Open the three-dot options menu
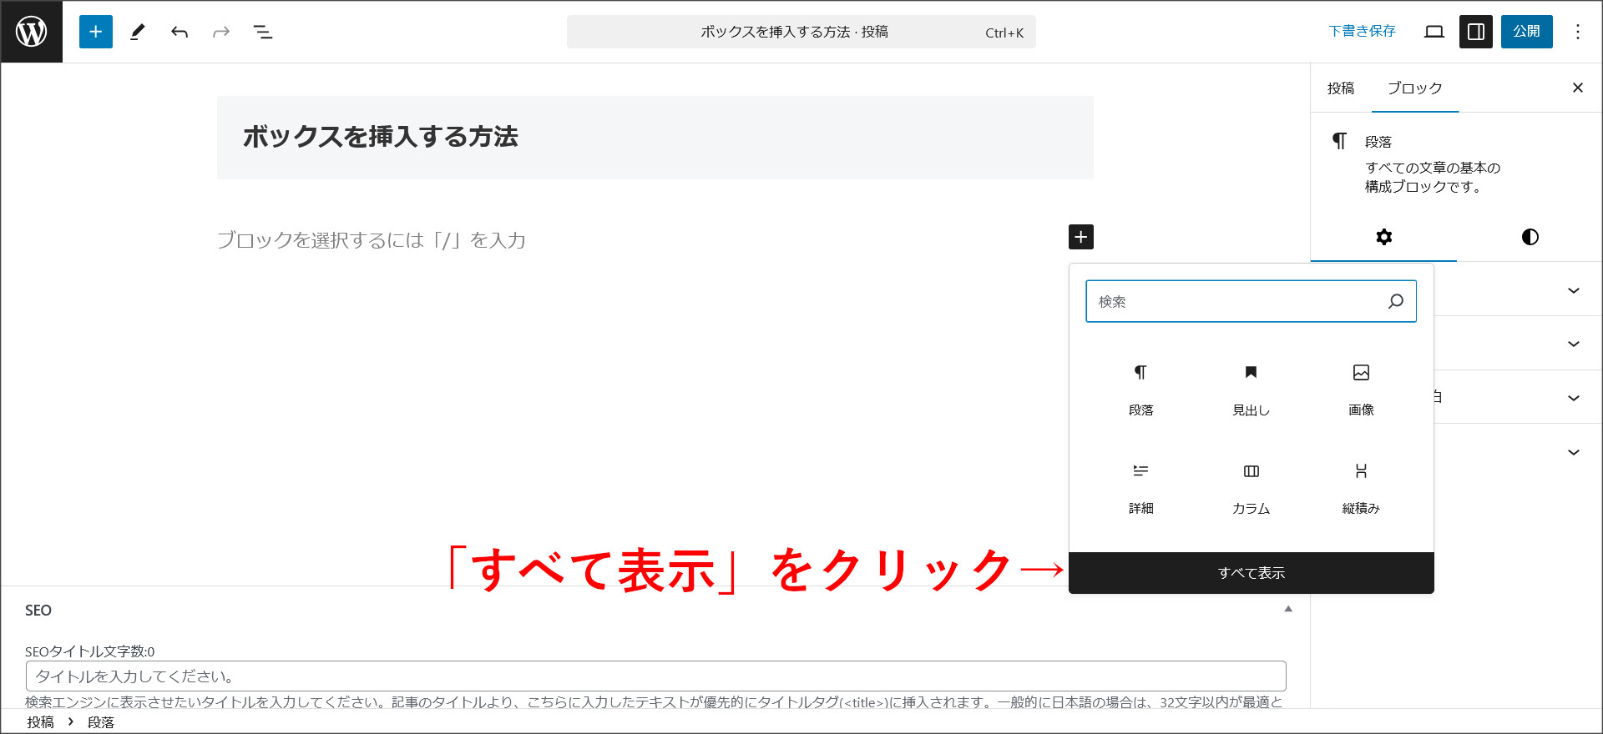Viewport: 1603px width, 734px height. [x=1577, y=32]
